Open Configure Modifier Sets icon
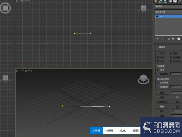182x137 pixels. (x=179, y=39)
